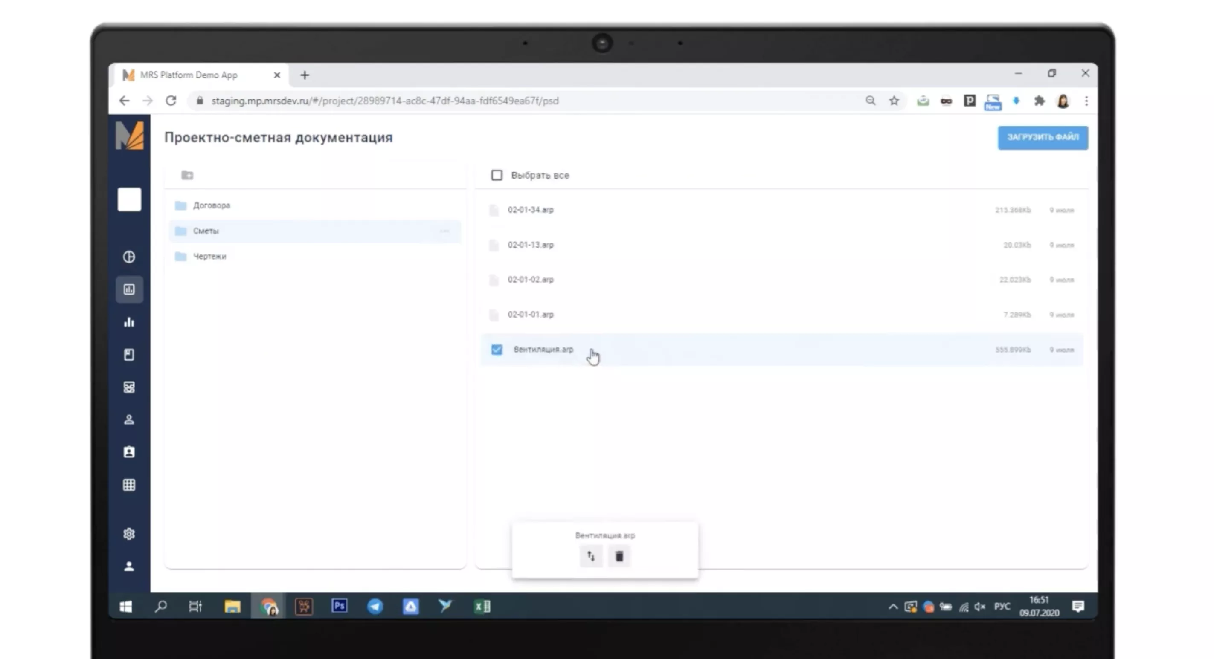Click the new folder icon above folder list

[187, 175]
